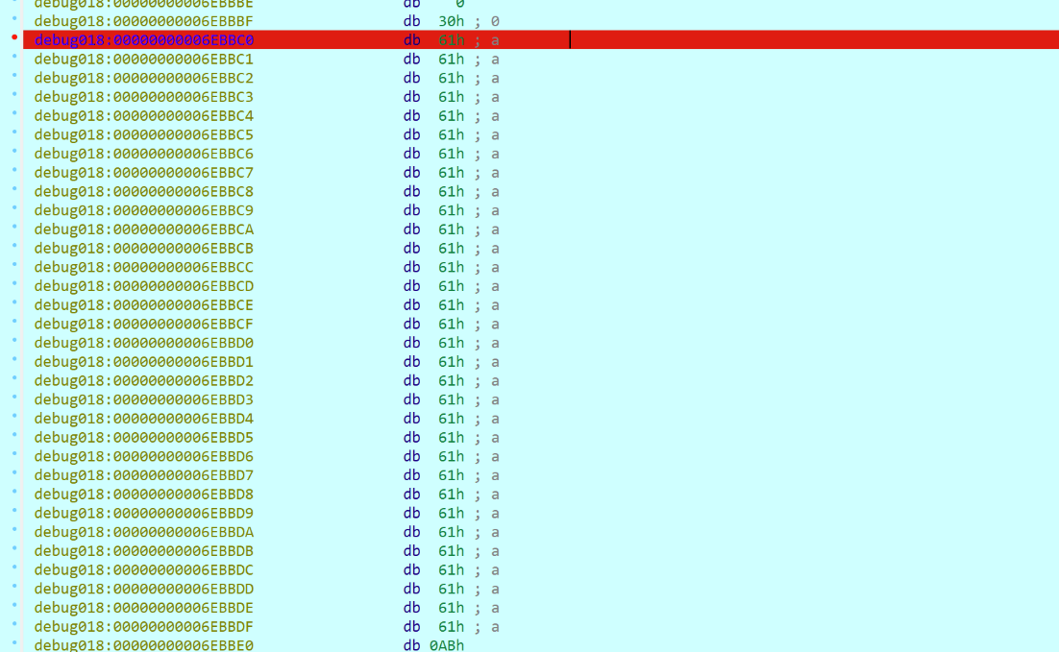1059x652 pixels.
Task: Click the 61h value on line 6EBBD6
Action: click(451, 457)
